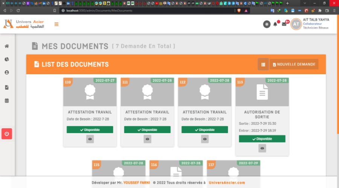The image size is (339, 188).
Task: Toggle the hamburger sidebar menu
Action: 56,24
